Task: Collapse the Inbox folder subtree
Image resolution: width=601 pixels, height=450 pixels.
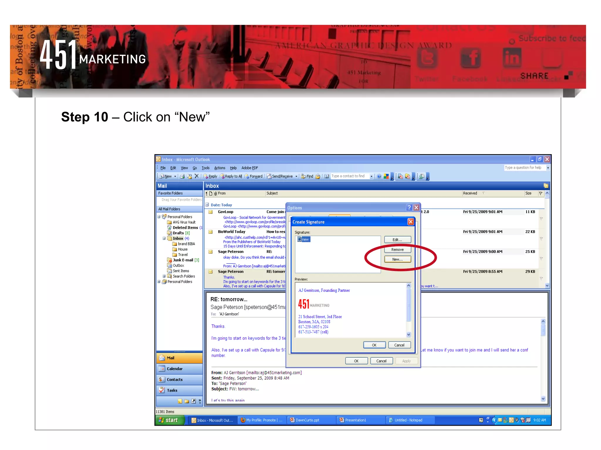Action: (164, 238)
